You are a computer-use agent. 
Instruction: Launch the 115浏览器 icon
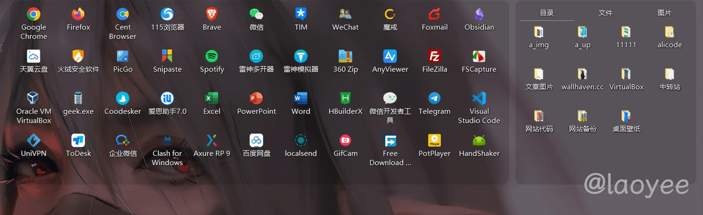coord(167,14)
